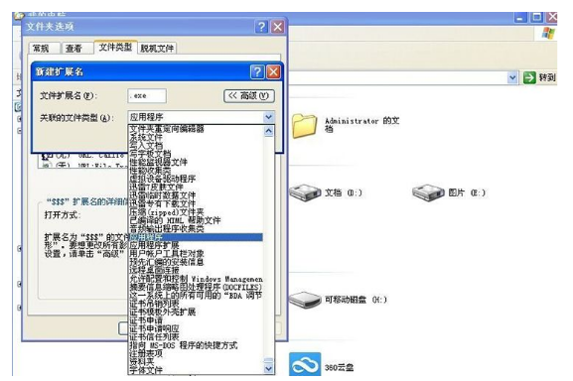The image size is (573, 381).
Task: Select the 图片 (E:) drive icon
Action: click(x=428, y=192)
